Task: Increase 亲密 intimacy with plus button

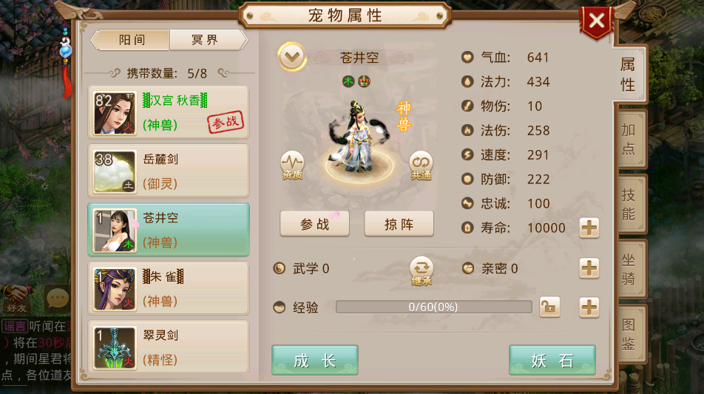Action: coord(589,268)
